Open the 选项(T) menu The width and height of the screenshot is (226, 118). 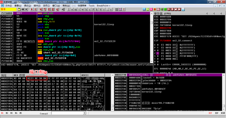coord(46,6)
